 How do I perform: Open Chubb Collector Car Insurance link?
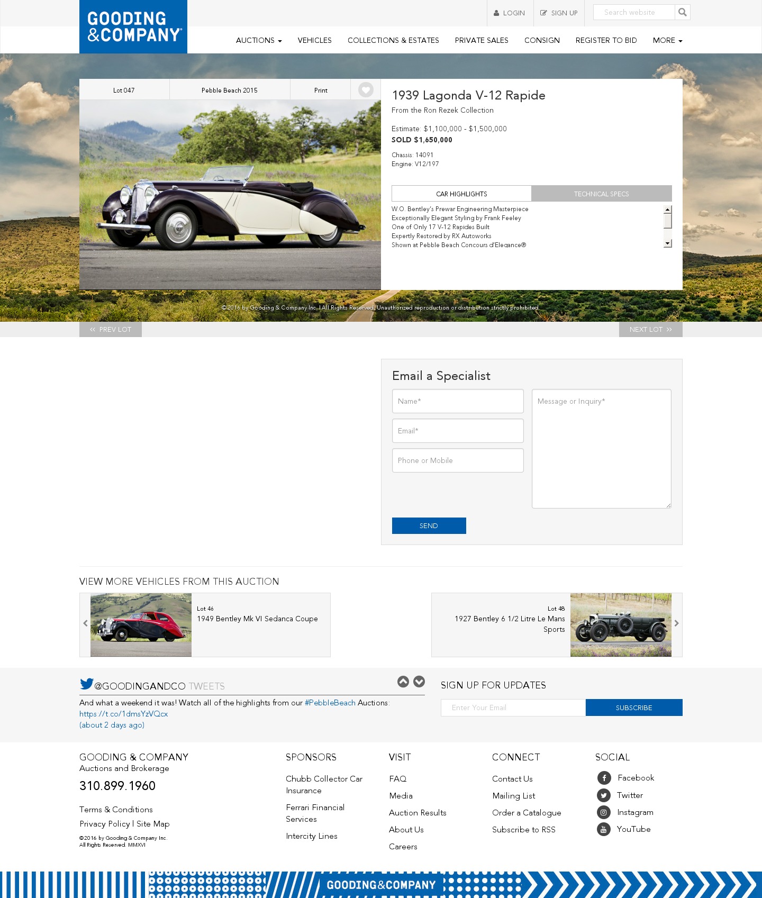(x=324, y=785)
